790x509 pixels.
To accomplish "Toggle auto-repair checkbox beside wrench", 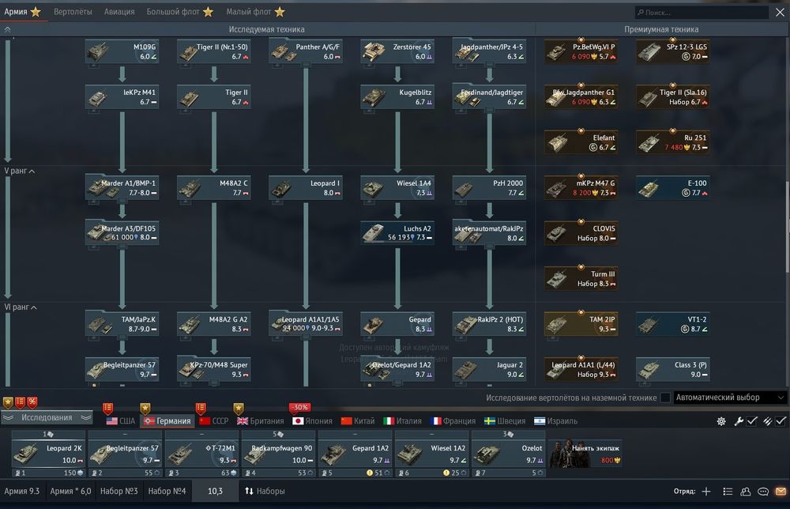I will pos(752,420).
